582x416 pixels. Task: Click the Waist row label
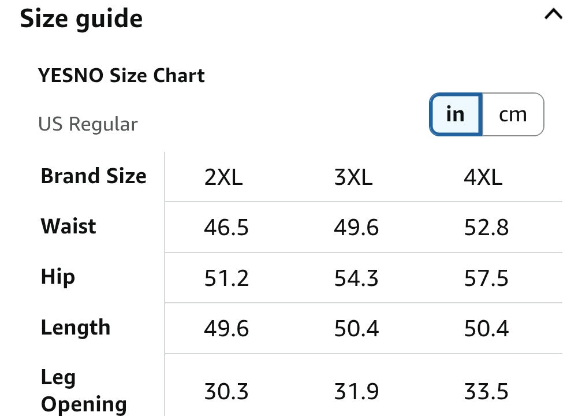(68, 226)
